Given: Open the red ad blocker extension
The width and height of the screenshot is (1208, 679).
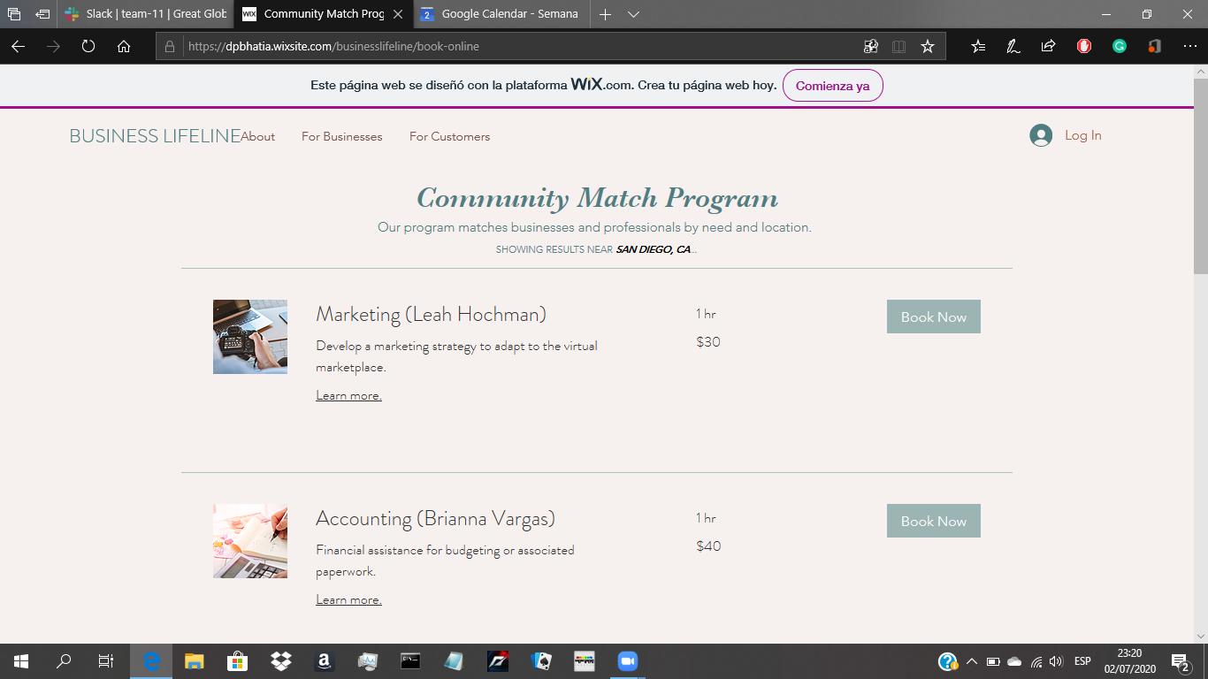Looking at the screenshot, I should (1084, 46).
